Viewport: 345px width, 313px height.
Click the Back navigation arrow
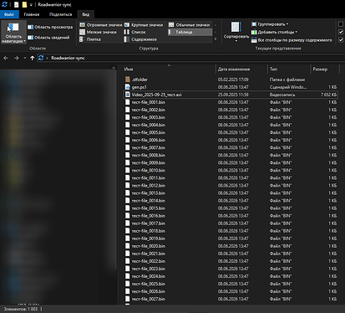click(x=6, y=58)
